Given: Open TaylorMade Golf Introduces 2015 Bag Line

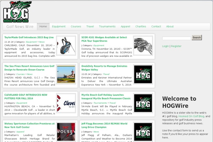Looking at the screenshot, I should [29, 37].
